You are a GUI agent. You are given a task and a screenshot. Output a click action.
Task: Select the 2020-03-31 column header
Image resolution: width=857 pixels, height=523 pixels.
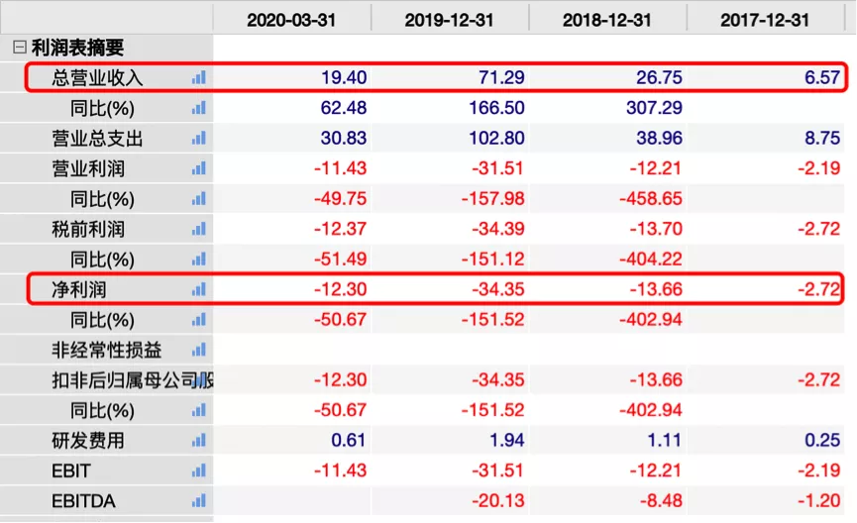click(x=291, y=20)
